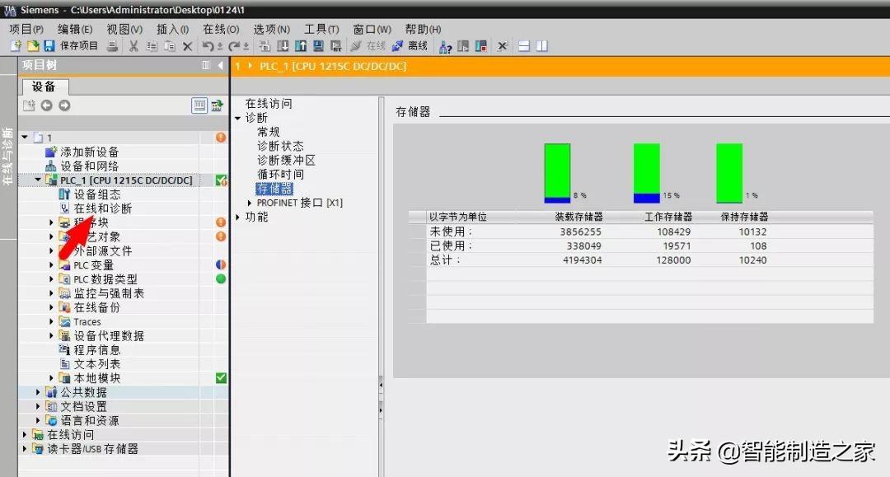Click the open project folder icon

click(33, 46)
